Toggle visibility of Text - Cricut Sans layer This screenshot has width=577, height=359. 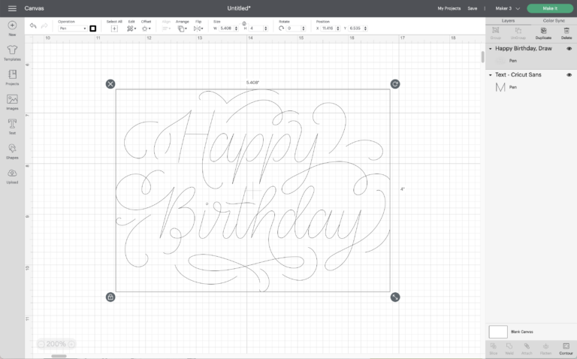(x=569, y=75)
